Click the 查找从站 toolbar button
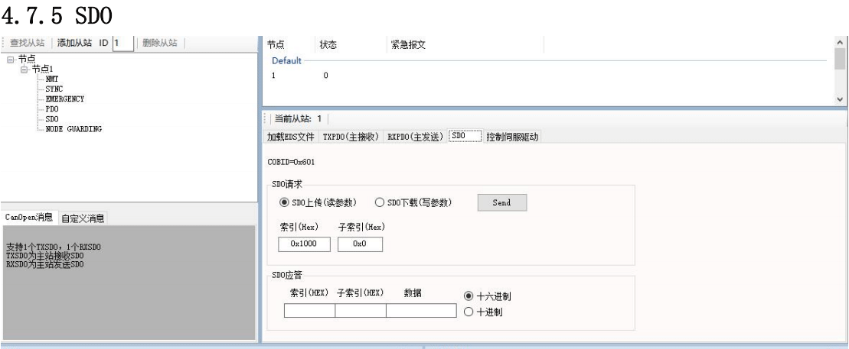 [x=28, y=43]
